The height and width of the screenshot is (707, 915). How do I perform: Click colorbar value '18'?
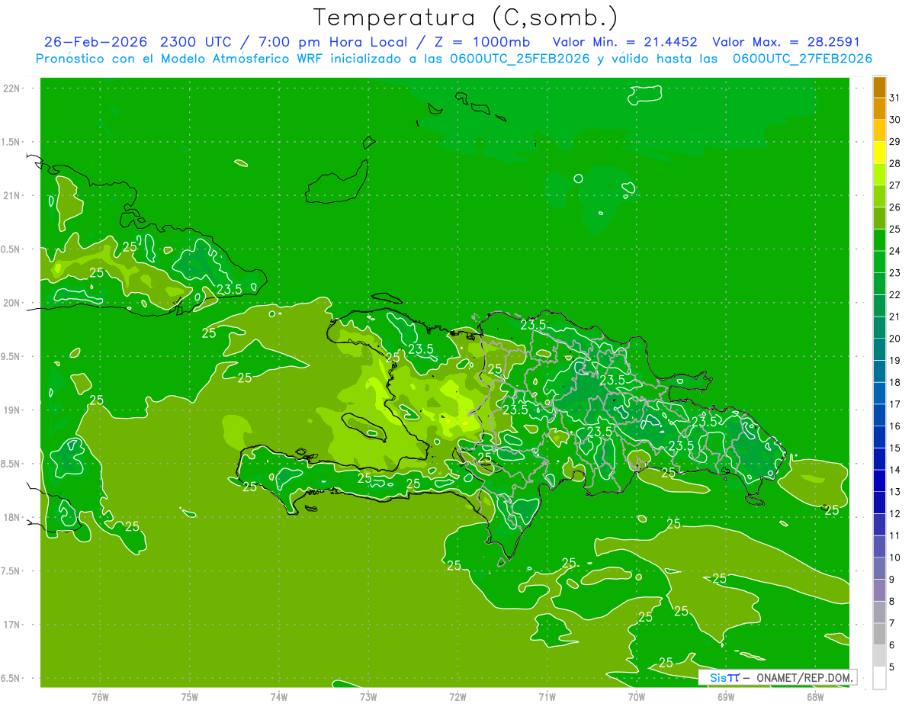894,383
